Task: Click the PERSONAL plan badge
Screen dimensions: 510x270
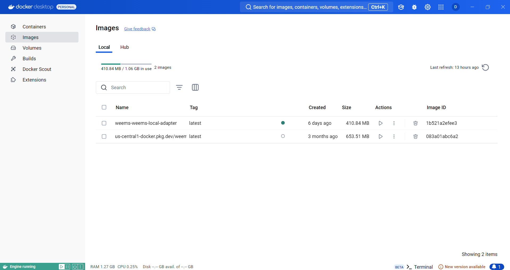Action: point(66,7)
